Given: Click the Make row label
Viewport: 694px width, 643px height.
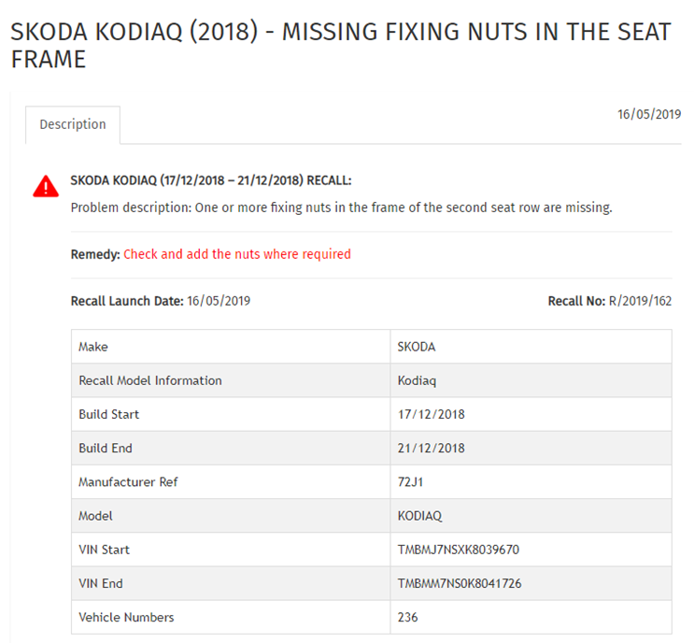Looking at the screenshot, I should coord(93,347).
